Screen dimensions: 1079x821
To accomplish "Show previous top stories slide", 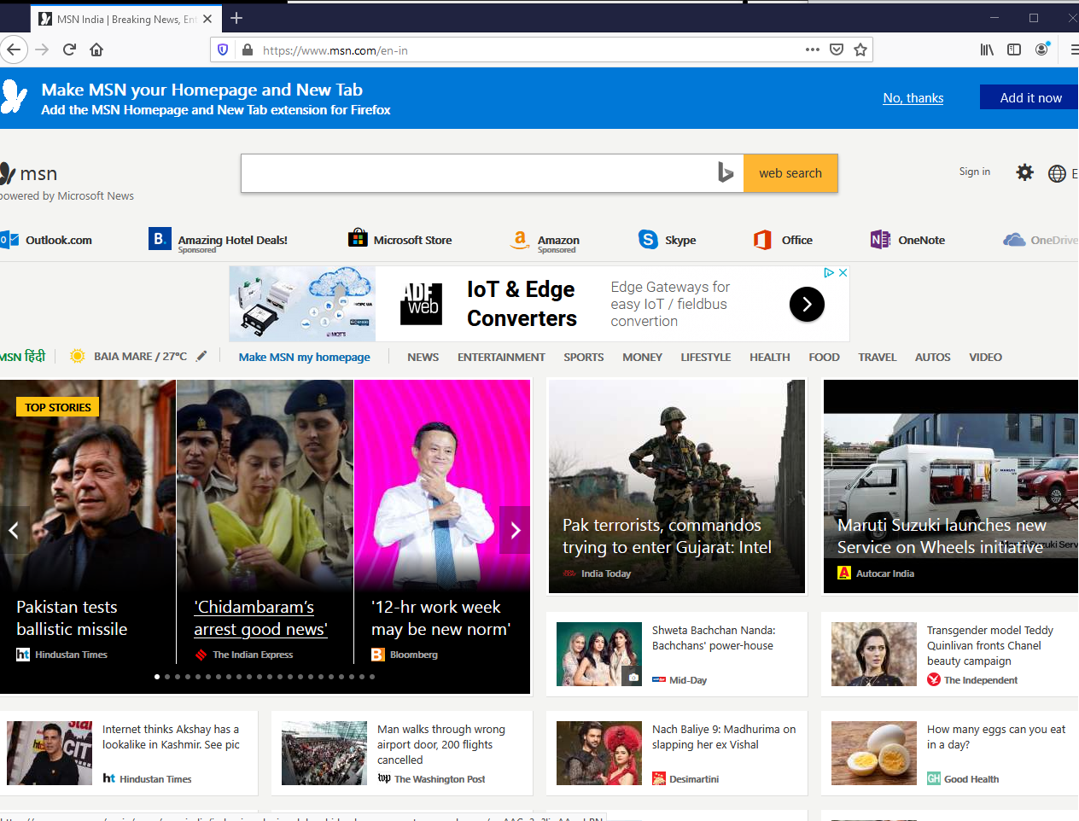I will pyautogui.click(x=14, y=530).
